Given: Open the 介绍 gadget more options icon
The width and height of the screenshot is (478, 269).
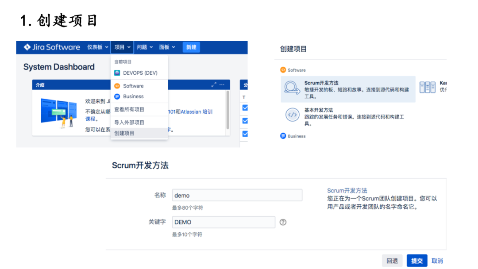Looking at the screenshot, I should [x=222, y=85].
